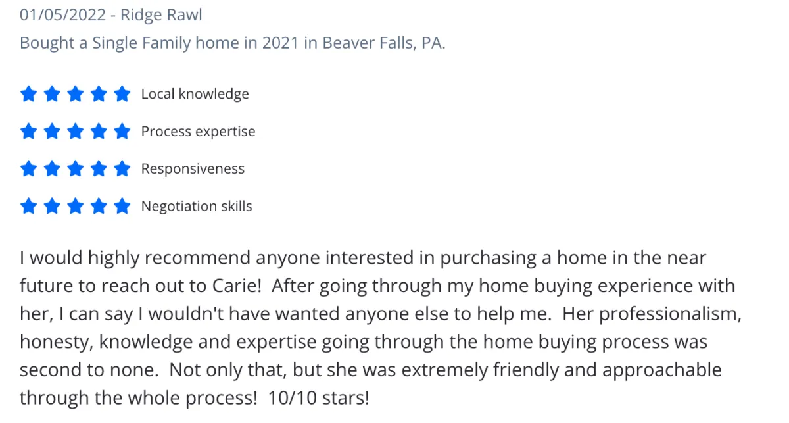Click the Negotiation skills label
789x423 pixels.
click(x=197, y=207)
